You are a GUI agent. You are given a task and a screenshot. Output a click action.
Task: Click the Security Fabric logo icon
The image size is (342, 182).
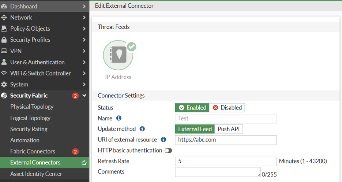click(x=4, y=96)
